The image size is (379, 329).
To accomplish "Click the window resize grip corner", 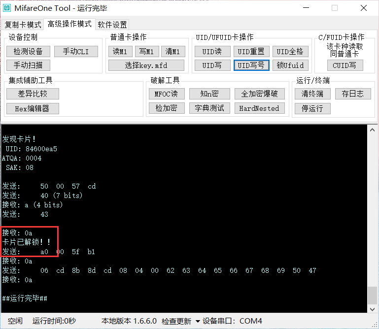I will [x=376, y=326].
